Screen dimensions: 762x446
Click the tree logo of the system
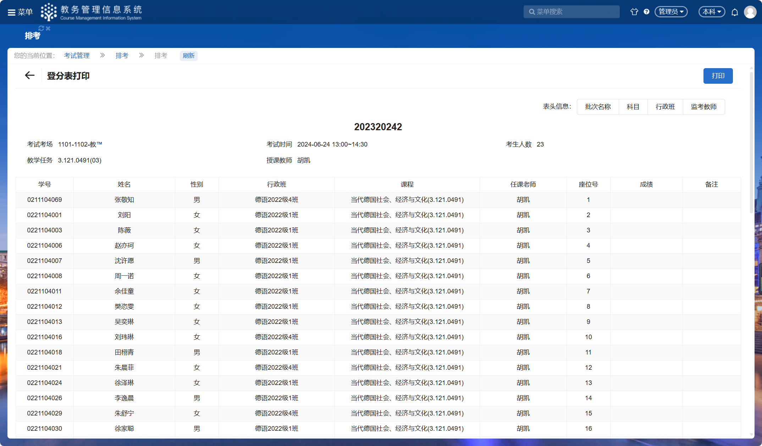click(x=49, y=12)
